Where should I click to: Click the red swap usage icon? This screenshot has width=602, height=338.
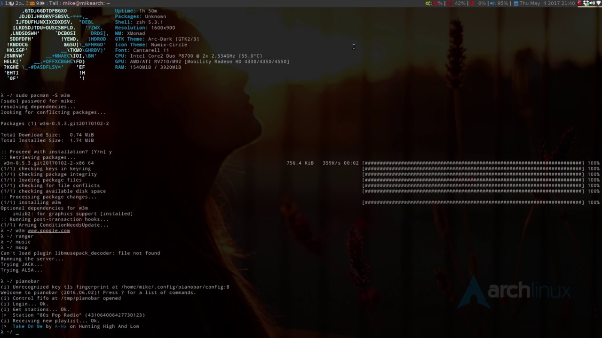pyautogui.click(x=472, y=3)
